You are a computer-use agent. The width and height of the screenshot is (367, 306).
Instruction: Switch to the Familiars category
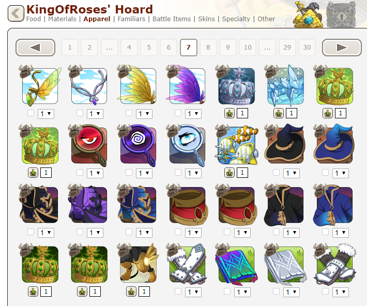[131, 19]
